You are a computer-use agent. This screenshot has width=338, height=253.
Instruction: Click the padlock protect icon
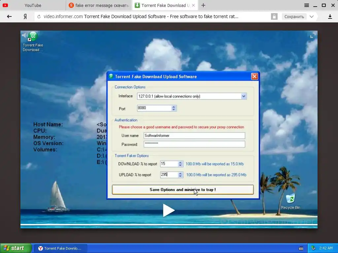[274, 16]
